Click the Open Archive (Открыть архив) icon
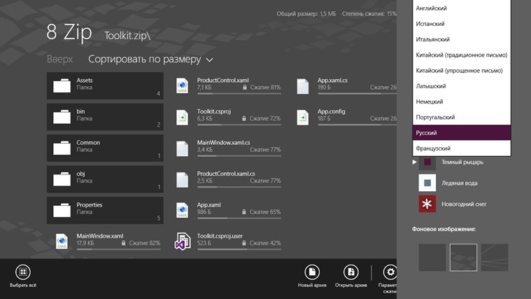 tap(351, 272)
